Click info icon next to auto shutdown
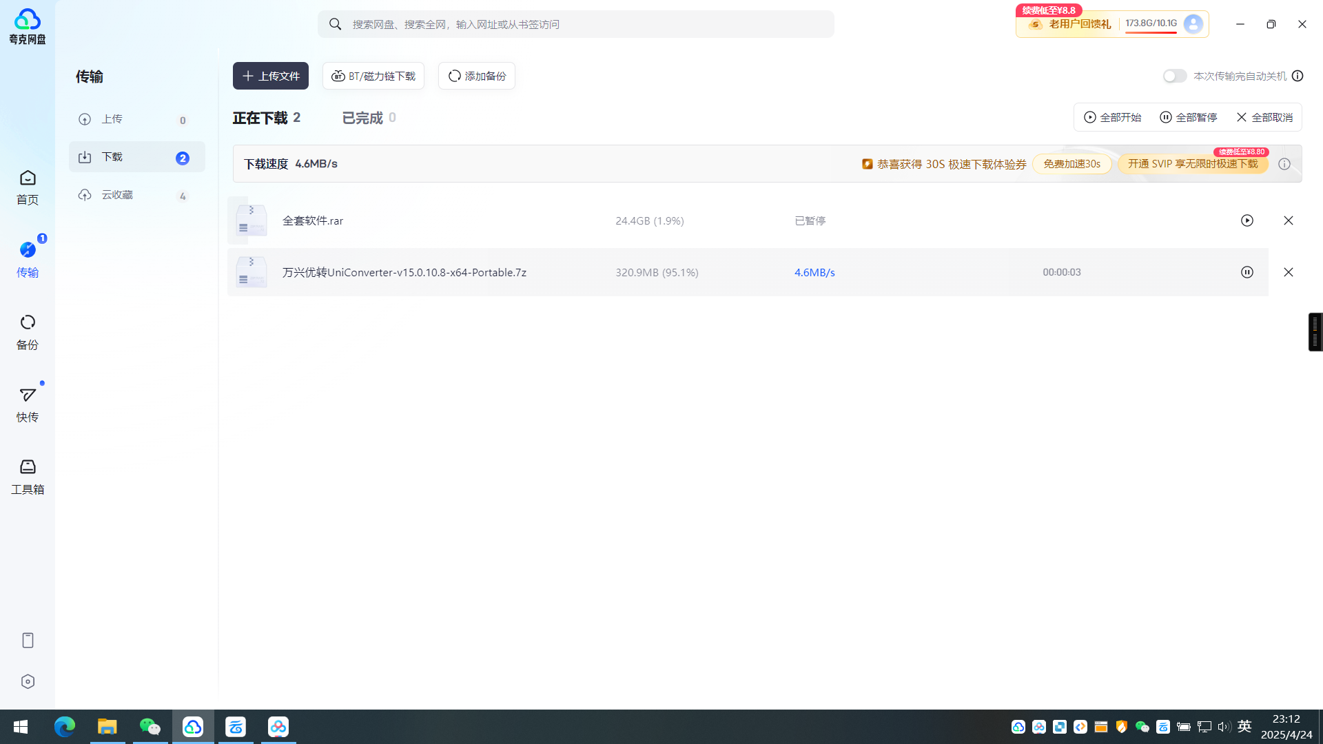This screenshot has width=1323, height=744. [x=1298, y=76]
